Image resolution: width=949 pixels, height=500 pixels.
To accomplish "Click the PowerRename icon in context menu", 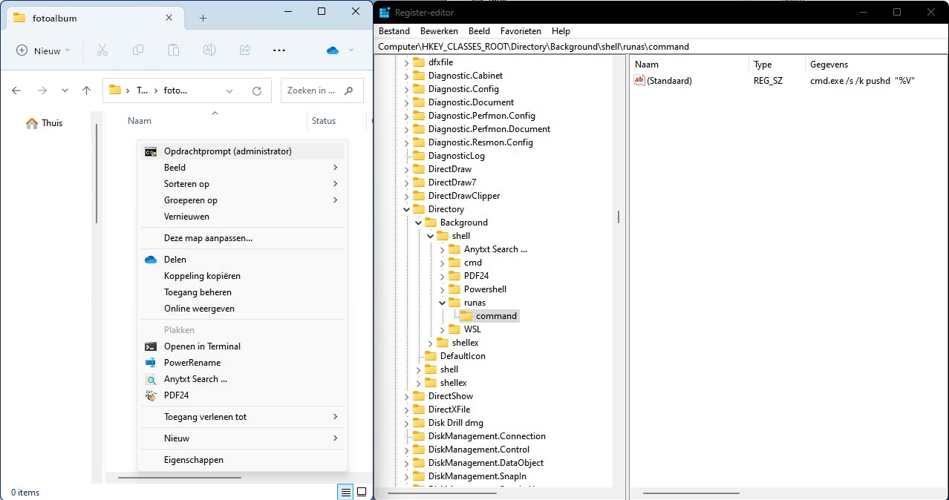I will (x=151, y=363).
